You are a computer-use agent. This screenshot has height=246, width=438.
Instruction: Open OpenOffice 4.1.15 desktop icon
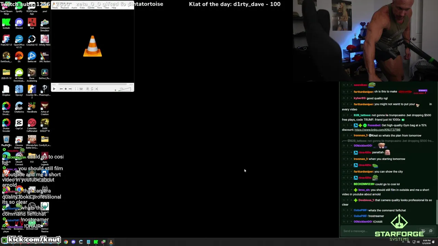coord(19,41)
